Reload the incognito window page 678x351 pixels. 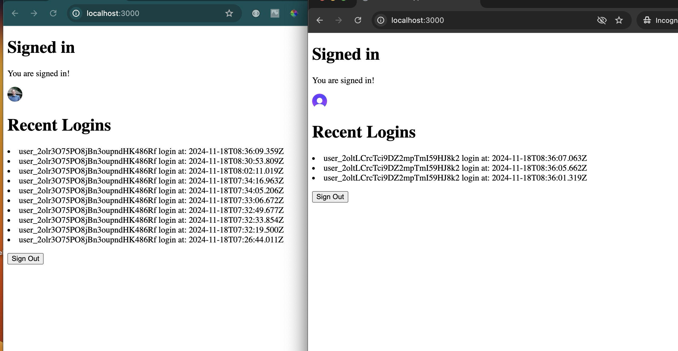[358, 20]
